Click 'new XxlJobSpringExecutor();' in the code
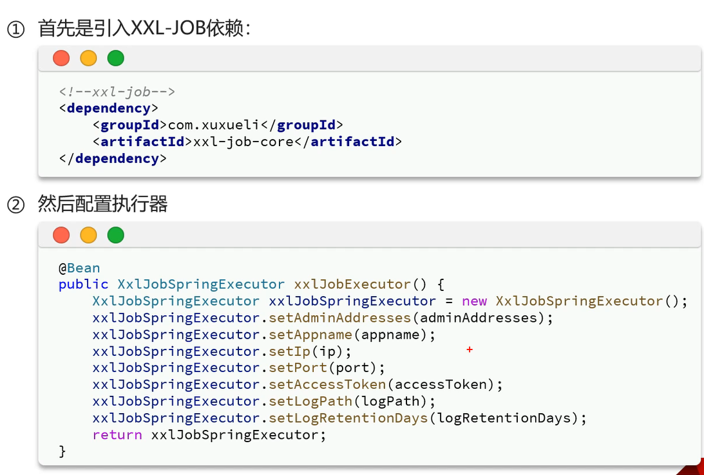This screenshot has width=704, height=475. [x=575, y=301]
